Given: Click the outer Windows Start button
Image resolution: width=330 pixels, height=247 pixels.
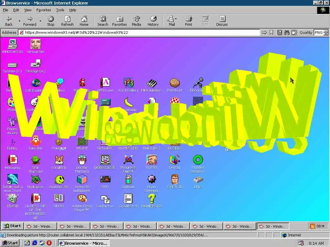Looking at the screenshot, I should (x=10, y=243).
